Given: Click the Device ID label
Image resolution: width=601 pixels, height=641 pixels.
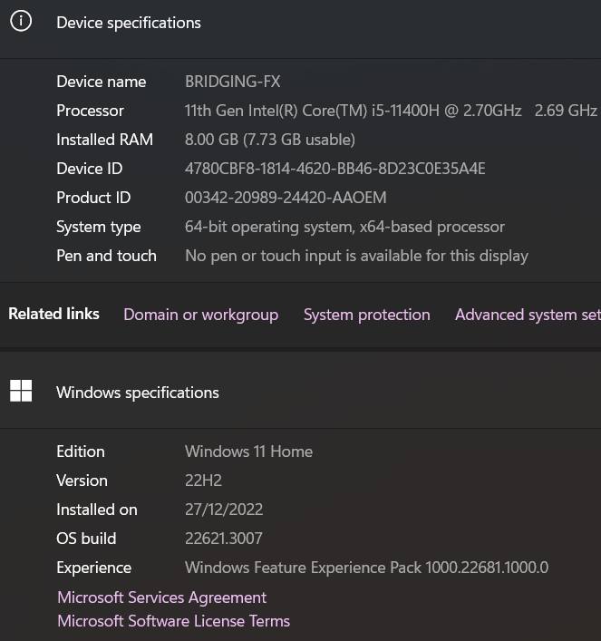Looking at the screenshot, I should pos(90,169).
